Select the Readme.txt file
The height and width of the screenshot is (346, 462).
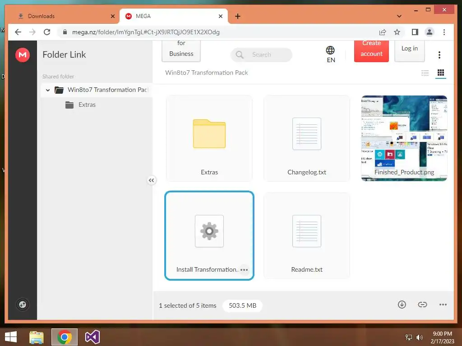[x=307, y=235]
